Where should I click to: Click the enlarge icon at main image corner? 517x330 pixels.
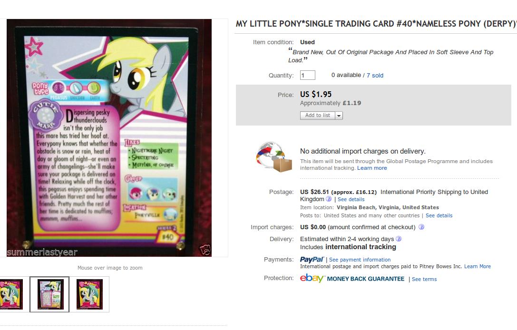205,250
